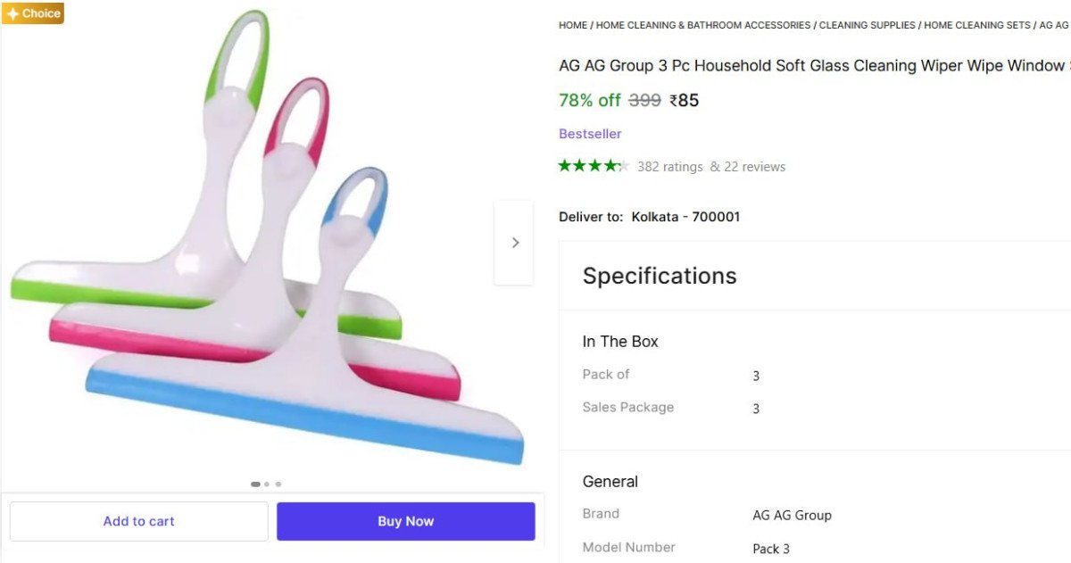Image resolution: width=1071 pixels, height=563 pixels.
Task: Click the green star rating icons
Action: coord(594,166)
